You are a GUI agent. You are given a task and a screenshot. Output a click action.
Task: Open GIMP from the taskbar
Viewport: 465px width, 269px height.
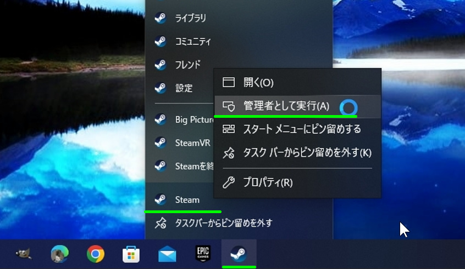[x=24, y=254]
